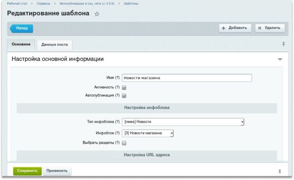Open the Инфоблок dropdown

(x=147, y=133)
